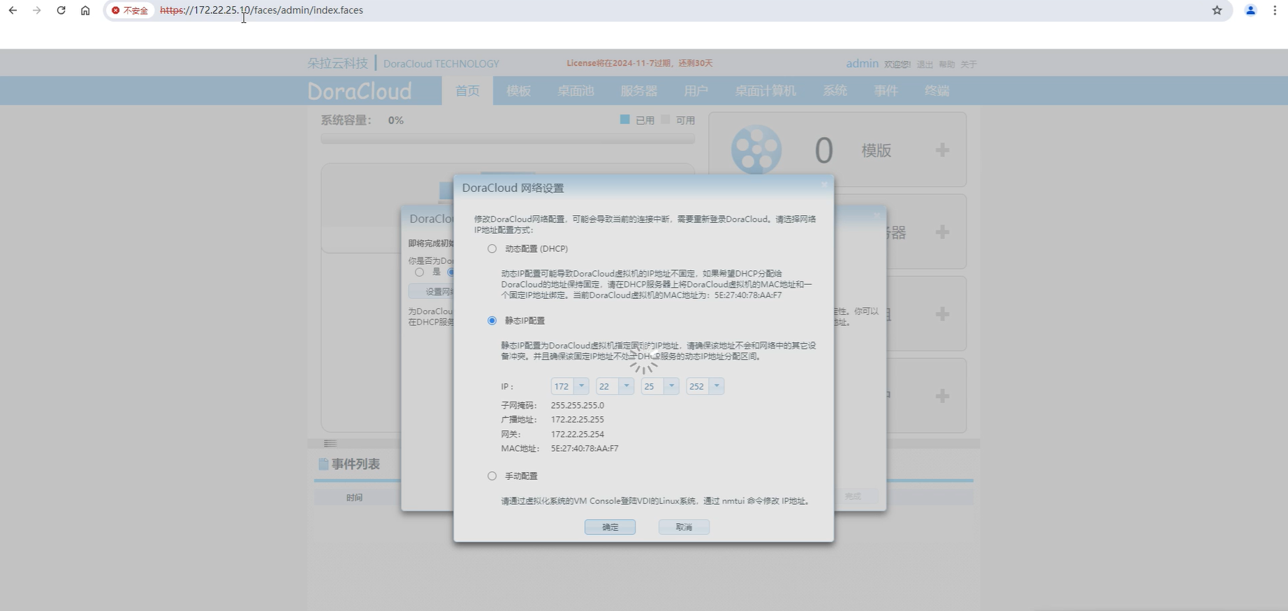Viewport: 1288px width, 611px height.
Task: Select 动态配置 (DHCP) radio option
Action: [x=492, y=249]
